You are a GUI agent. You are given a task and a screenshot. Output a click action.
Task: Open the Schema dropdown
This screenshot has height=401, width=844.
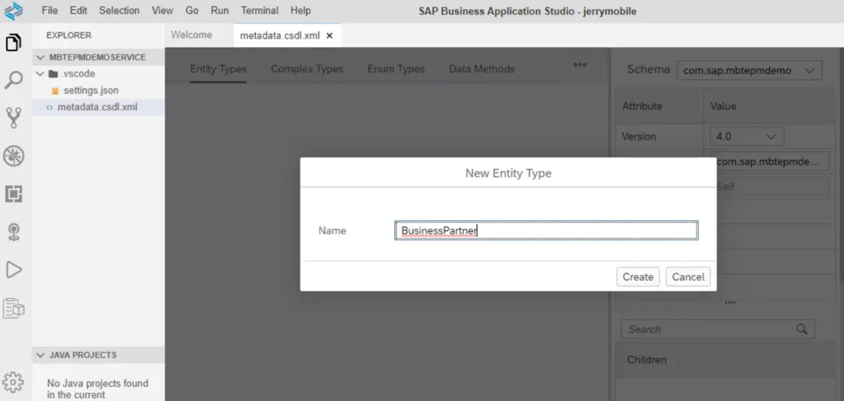[x=749, y=70]
